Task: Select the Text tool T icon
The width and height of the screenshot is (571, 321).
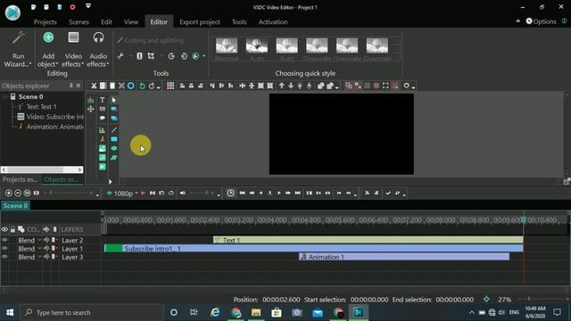Action: click(x=103, y=100)
